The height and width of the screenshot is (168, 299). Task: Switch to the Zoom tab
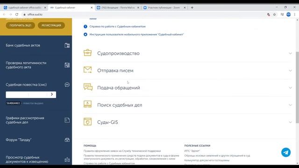(x=164, y=7)
